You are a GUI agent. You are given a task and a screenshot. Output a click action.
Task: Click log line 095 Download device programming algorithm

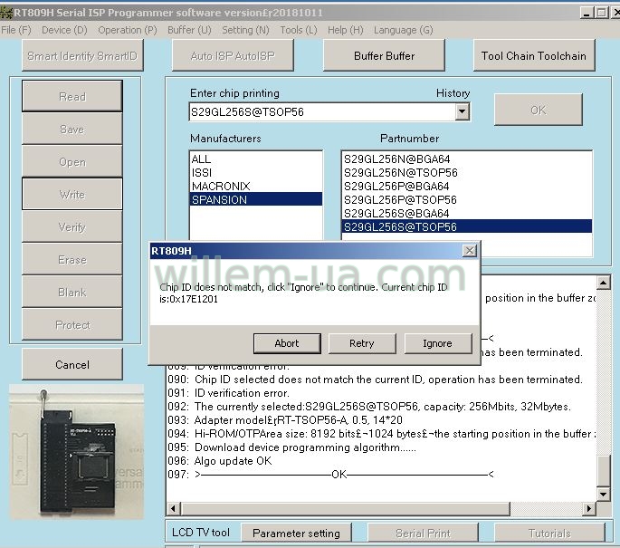click(291, 447)
